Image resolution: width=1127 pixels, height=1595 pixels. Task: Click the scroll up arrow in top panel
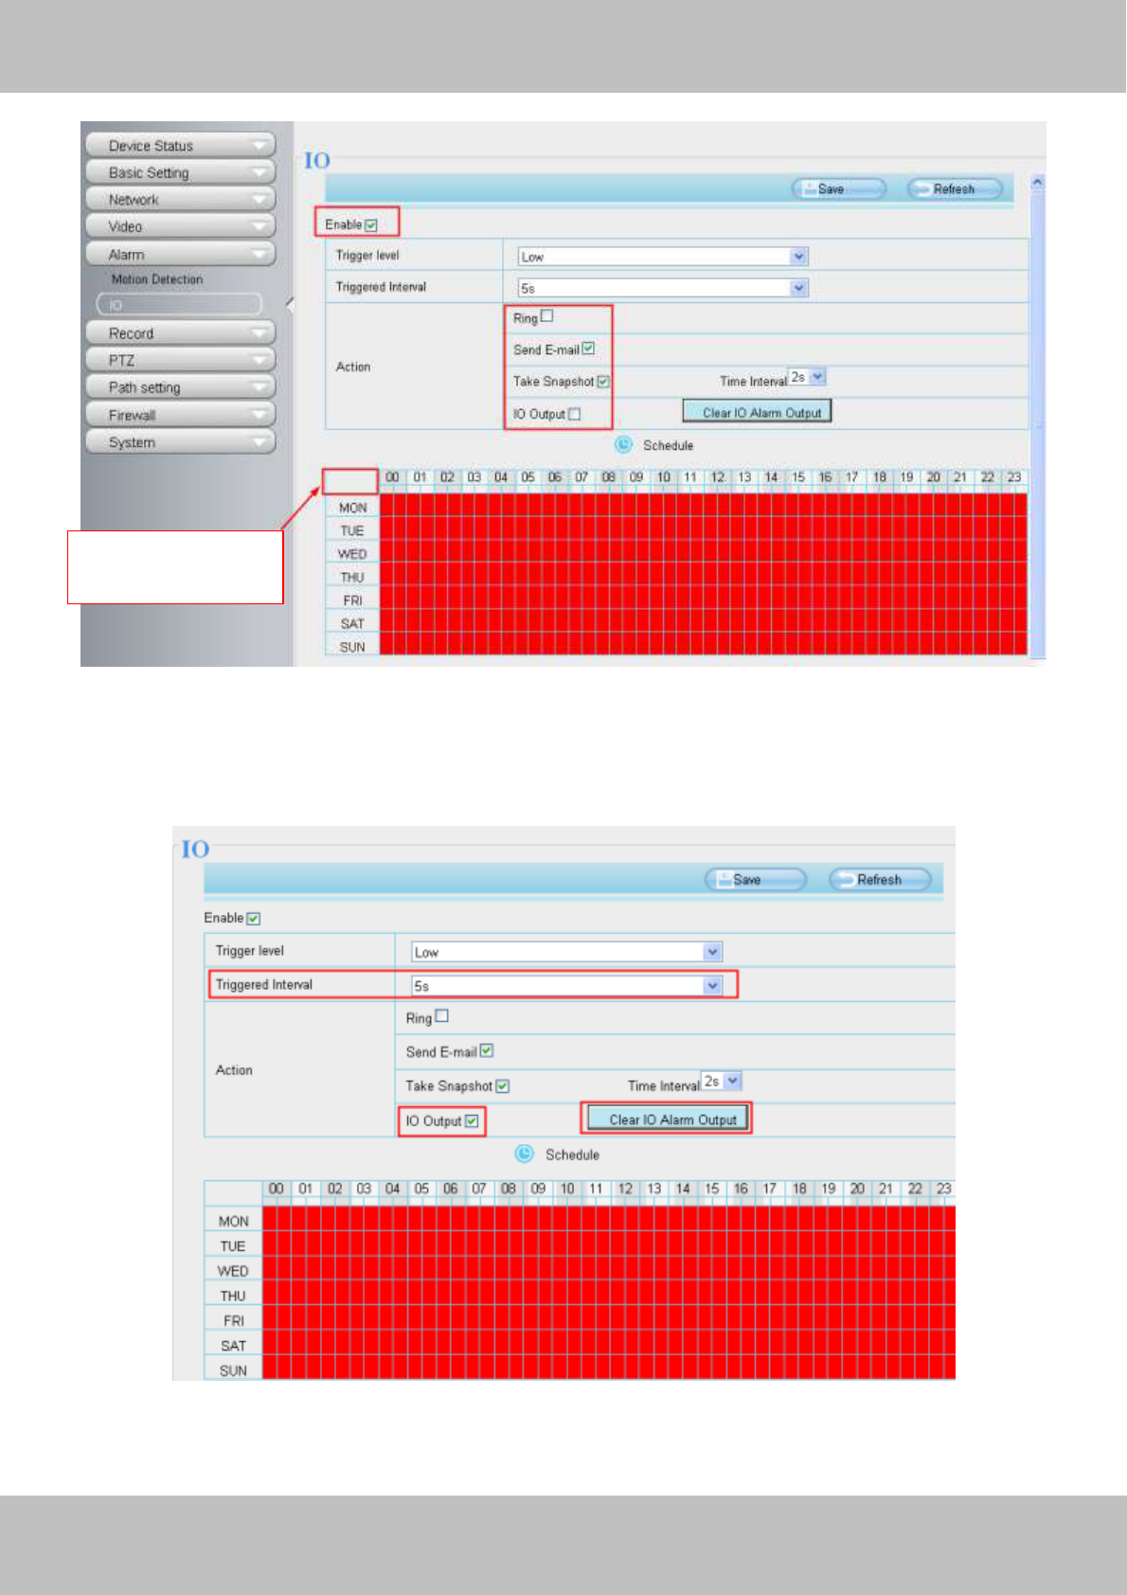1038,182
